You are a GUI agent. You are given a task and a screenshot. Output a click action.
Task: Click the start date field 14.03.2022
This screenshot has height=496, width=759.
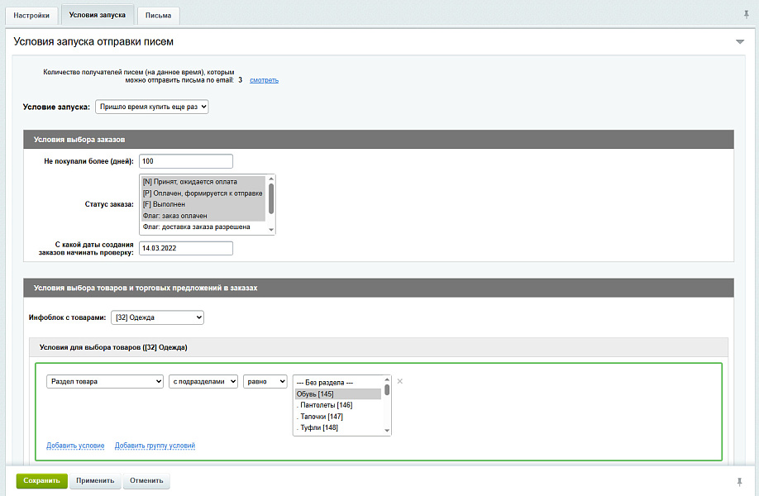[x=186, y=248]
